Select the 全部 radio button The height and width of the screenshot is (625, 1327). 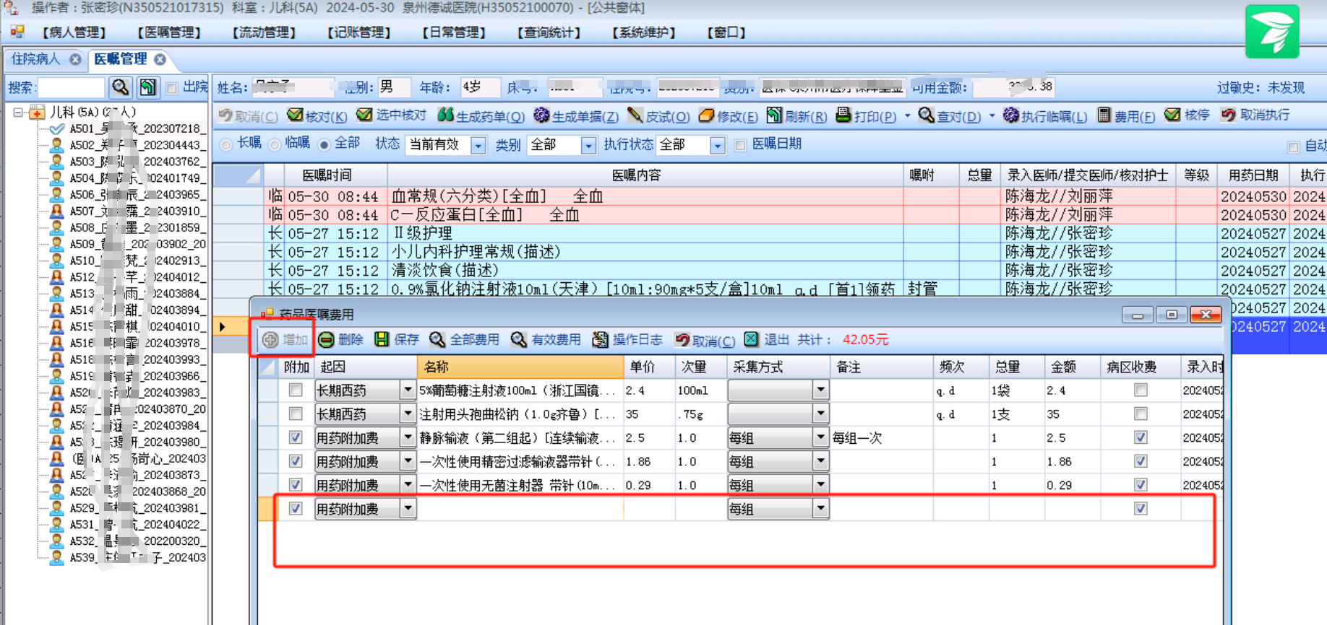(x=325, y=144)
